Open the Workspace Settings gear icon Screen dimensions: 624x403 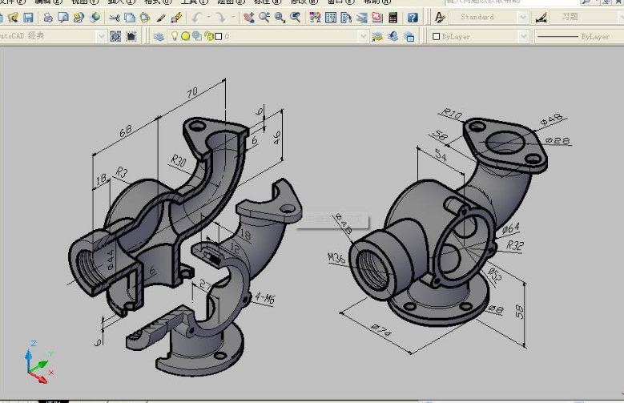click(x=115, y=36)
